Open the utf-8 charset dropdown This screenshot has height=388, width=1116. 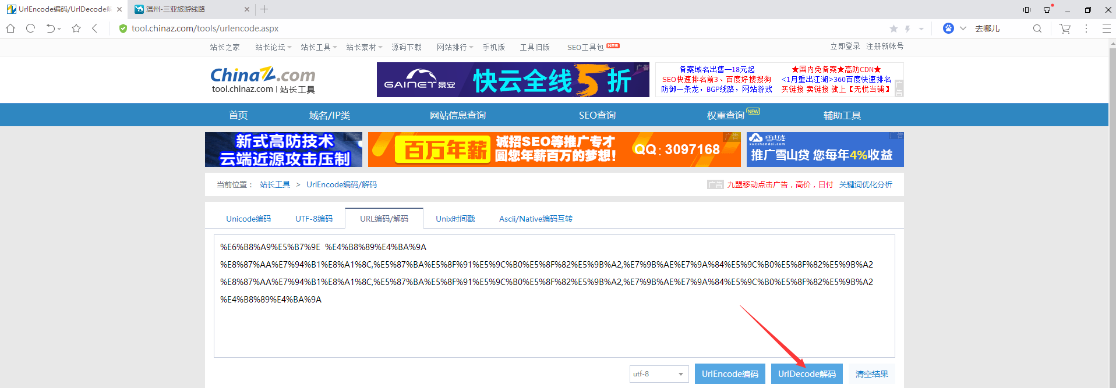click(659, 374)
